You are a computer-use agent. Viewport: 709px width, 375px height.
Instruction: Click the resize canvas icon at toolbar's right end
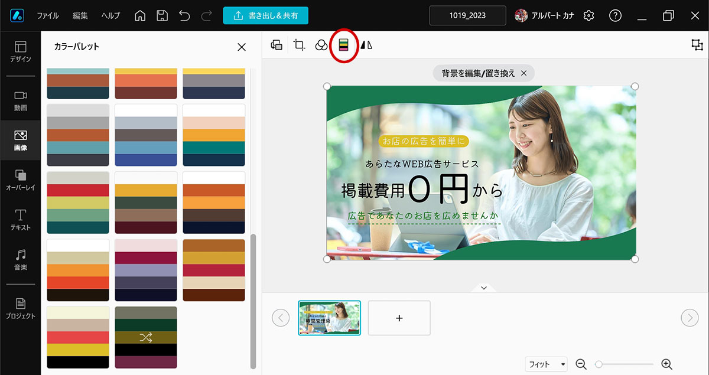pyautogui.click(x=697, y=45)
